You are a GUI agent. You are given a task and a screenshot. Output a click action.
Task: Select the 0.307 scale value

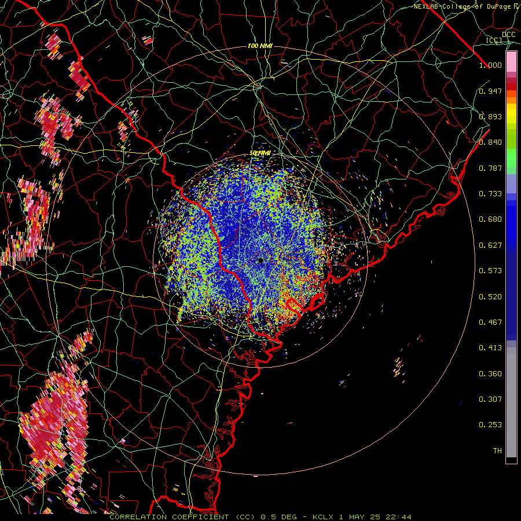490,399
